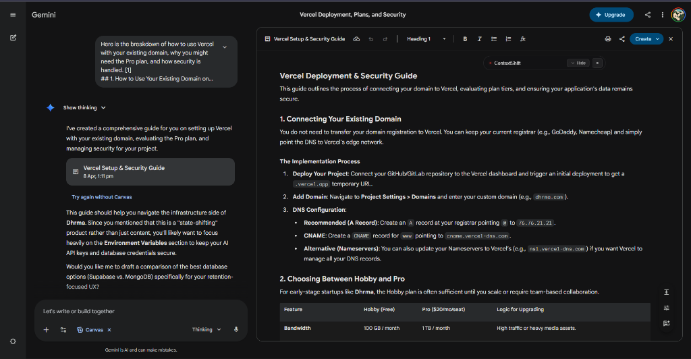Click the Upgrade button
The height and width of the screenshot is (359, 691).
611,15
